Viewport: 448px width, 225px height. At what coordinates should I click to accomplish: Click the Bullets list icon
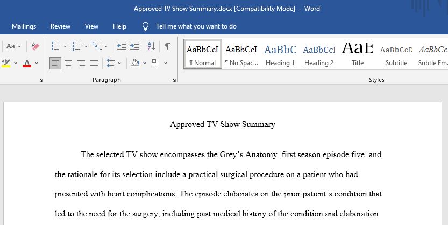pyautogui.click(x=55, y=46)
